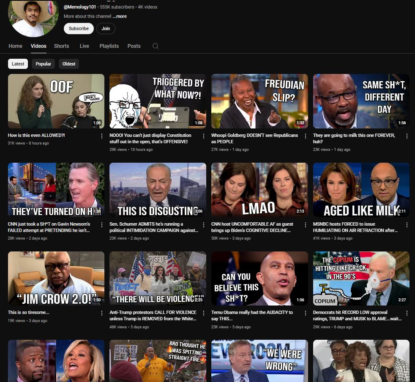Image resolution: width=415 pixels, height=382 pixels.
Task: Play the 'OOF' thumbnail video
Action: (56, 101)
